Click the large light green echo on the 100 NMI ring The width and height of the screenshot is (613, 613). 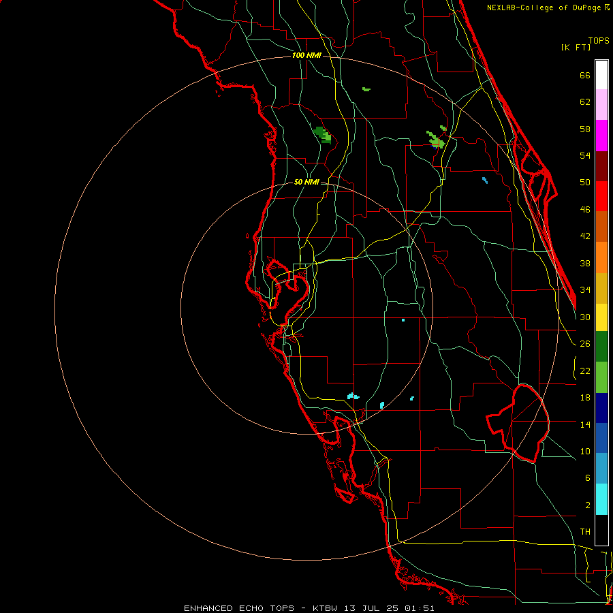click(437, 140)
